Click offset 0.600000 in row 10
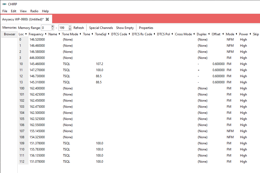 [x=218, y=64]
